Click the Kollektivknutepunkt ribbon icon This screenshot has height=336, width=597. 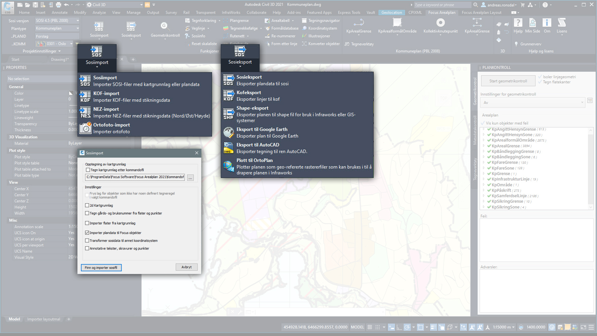click(441, 23)
